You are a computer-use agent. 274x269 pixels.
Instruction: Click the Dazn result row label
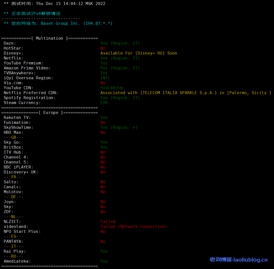(10, 43)
